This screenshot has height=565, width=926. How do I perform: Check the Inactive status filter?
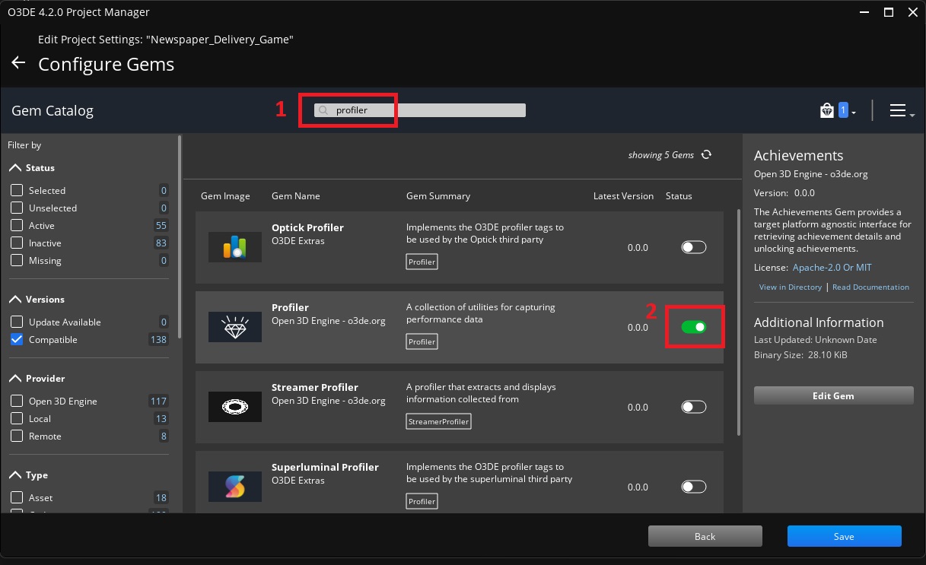coord(17,243)
